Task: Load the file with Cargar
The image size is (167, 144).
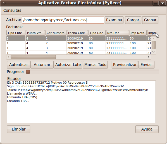Action: click(133, 20)
